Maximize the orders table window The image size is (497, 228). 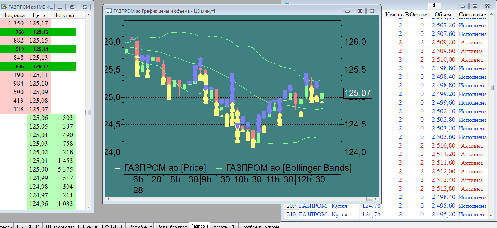(x=475, y=6)
